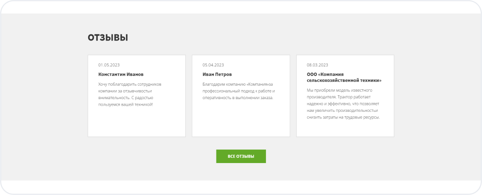Viewport: 482px width, 195px height.
Task: Click the words "сельскохозяйственной техники»" in third card title
Action: [x=344, y=81]
